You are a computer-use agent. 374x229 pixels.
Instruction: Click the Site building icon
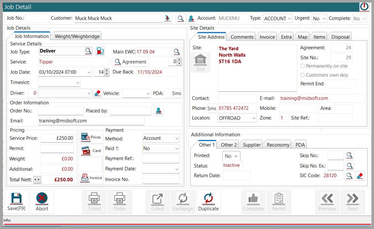tap(201, 62)
